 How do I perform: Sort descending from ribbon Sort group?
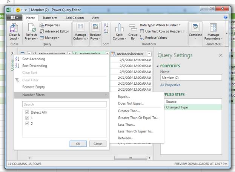(x=106, y=31)
